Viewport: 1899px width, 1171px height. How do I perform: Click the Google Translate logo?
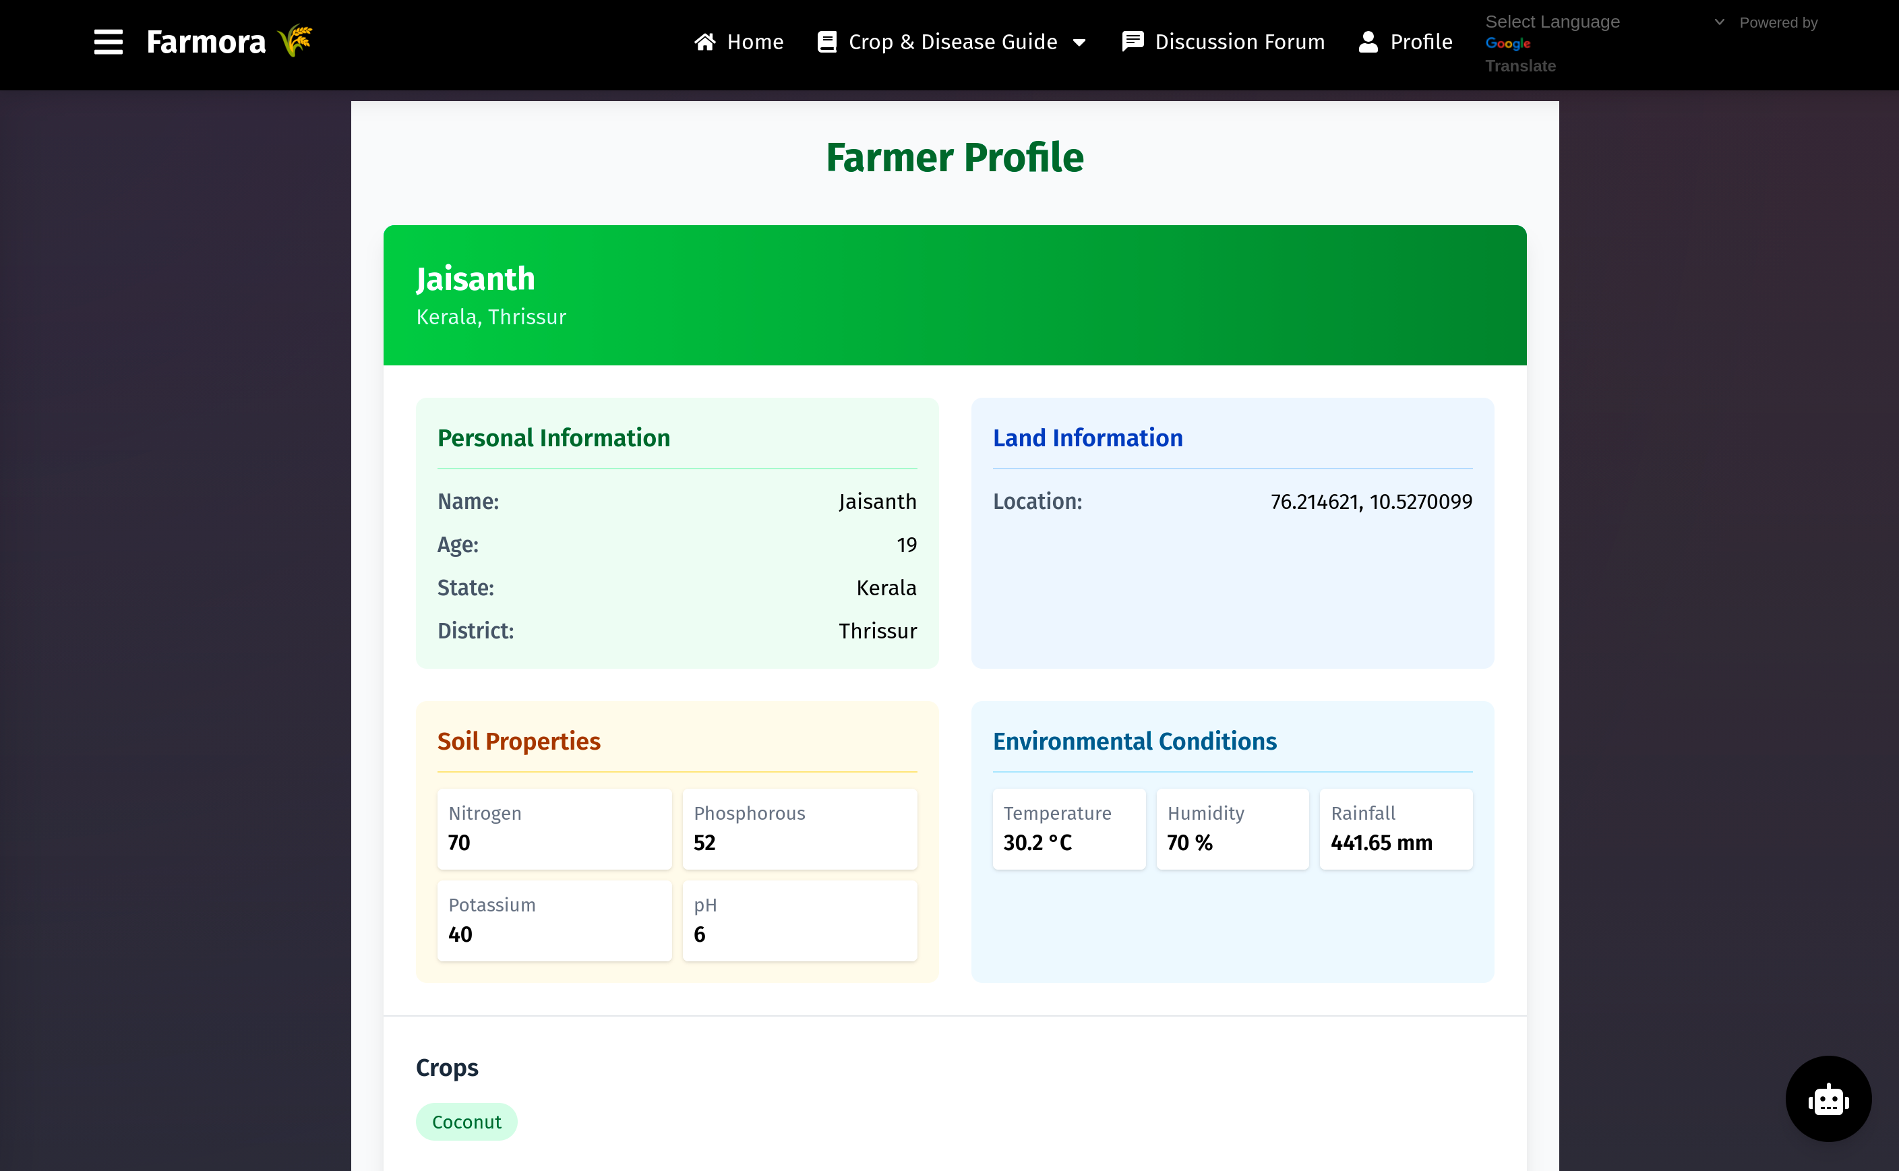[x=1507, y=44]
